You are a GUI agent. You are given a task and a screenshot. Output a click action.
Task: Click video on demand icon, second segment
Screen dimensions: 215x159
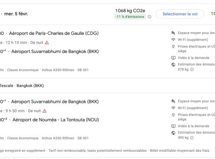coord(173,126)
